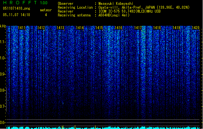Click the 0.9 kHz axis tick label
This screenshot has width=203, height=129.
[3, 74]
